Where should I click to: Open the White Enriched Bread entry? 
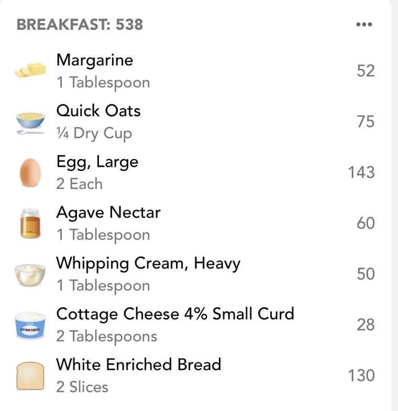click(x=195, y=376)
